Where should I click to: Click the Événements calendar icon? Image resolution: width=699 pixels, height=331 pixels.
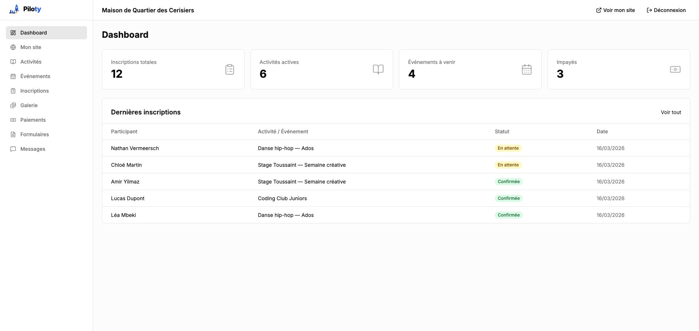pyautogui.click(x=13, y=76)
